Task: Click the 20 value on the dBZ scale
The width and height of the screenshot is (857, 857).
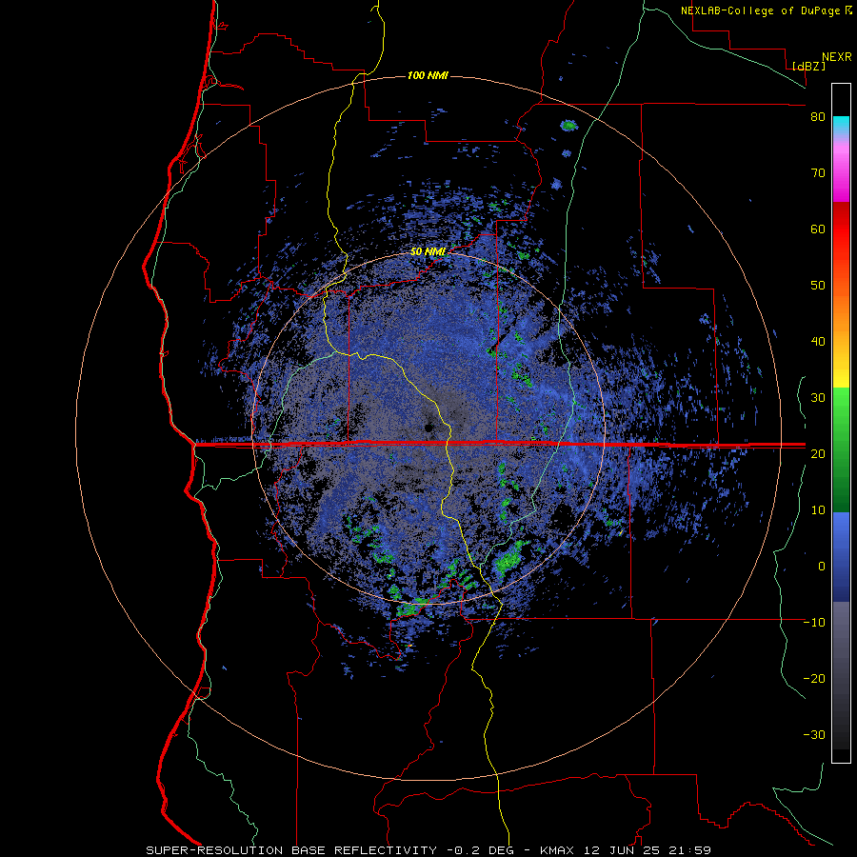Action: tap(818, 453)
